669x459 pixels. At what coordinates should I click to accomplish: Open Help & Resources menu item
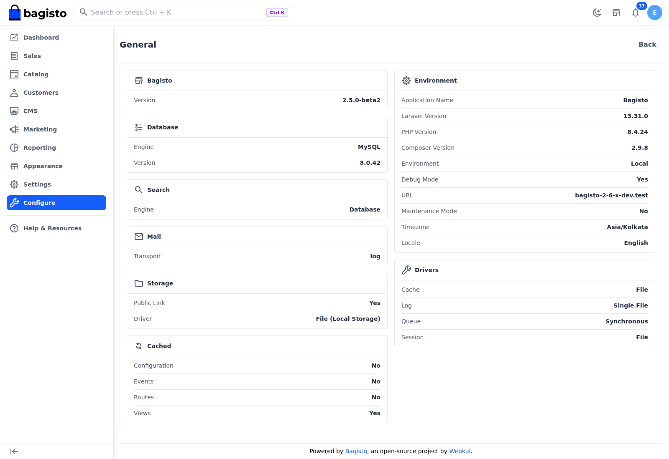[x=56, y=228]
